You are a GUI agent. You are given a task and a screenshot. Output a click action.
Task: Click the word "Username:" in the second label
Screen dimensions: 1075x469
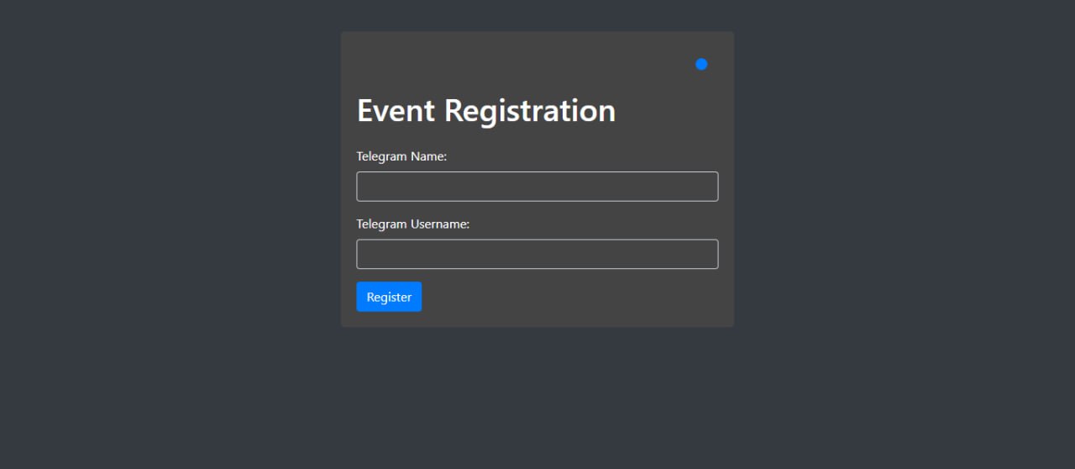coord(439,224)
